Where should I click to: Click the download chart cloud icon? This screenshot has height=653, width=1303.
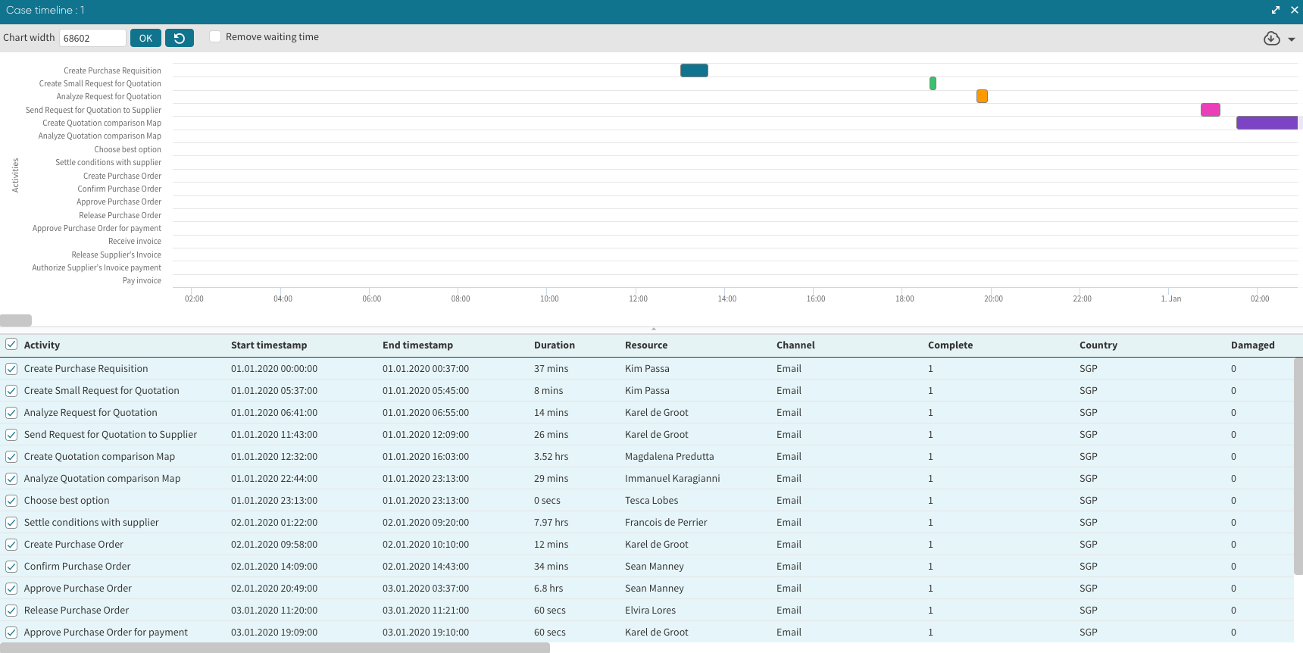1271,39
